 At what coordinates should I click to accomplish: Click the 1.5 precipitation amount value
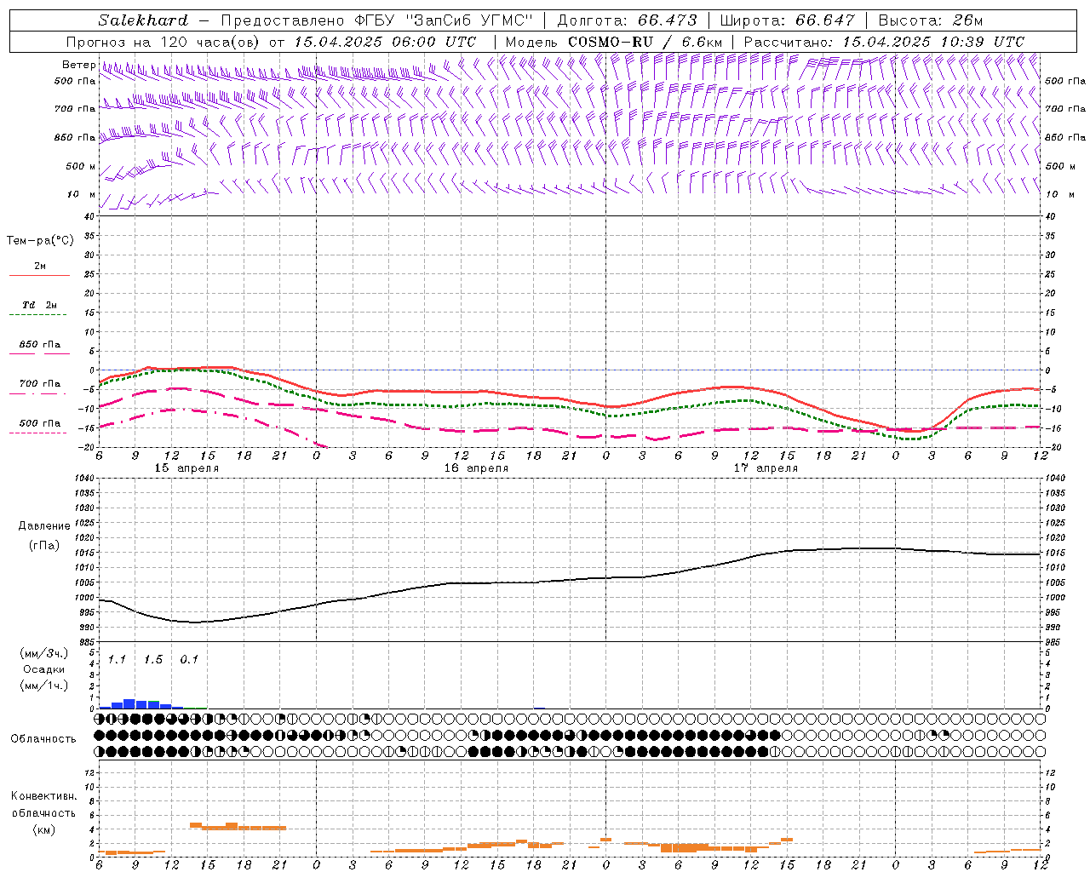pos(153,659)
